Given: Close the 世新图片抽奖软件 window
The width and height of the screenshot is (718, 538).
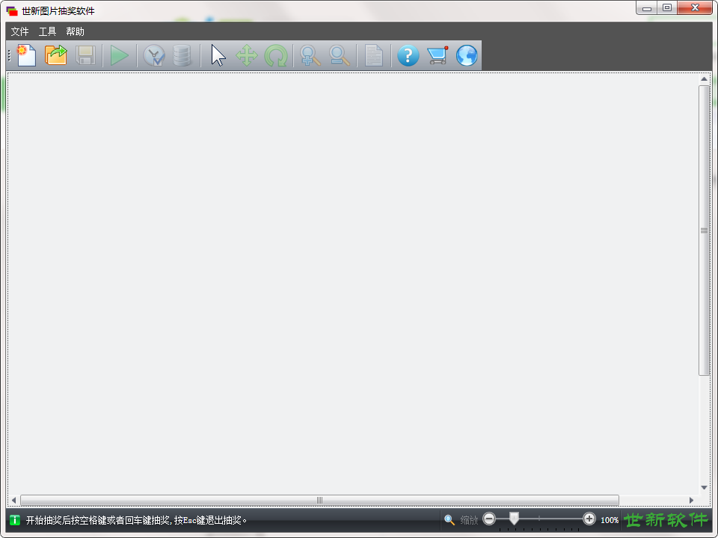Looking at the screenshot, I should point(695,7).
